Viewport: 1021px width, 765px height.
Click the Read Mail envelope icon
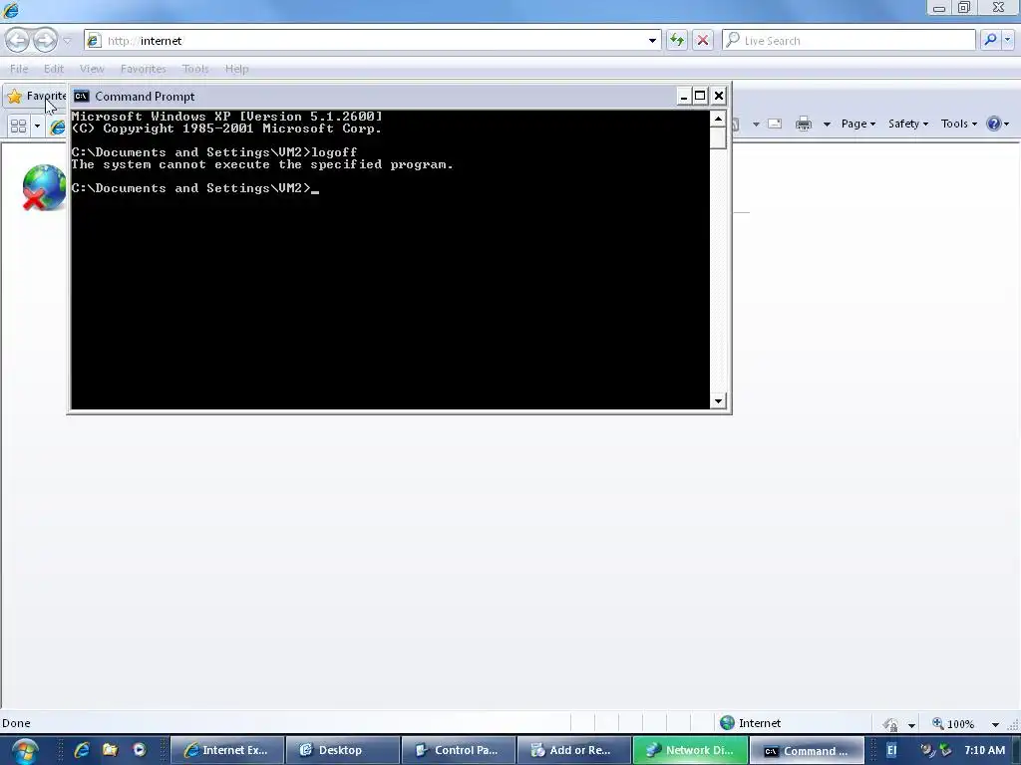coord(774,124)
